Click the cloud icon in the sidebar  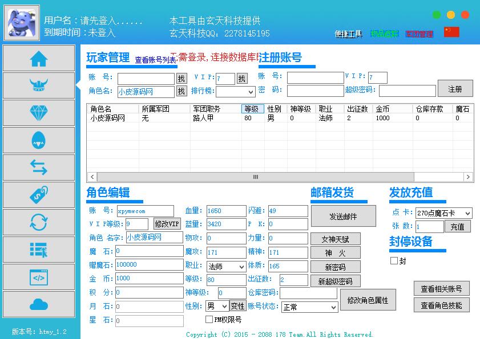39,304
